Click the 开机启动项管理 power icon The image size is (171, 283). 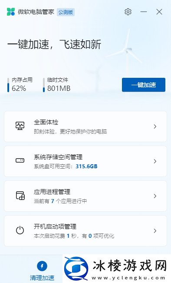20,230
